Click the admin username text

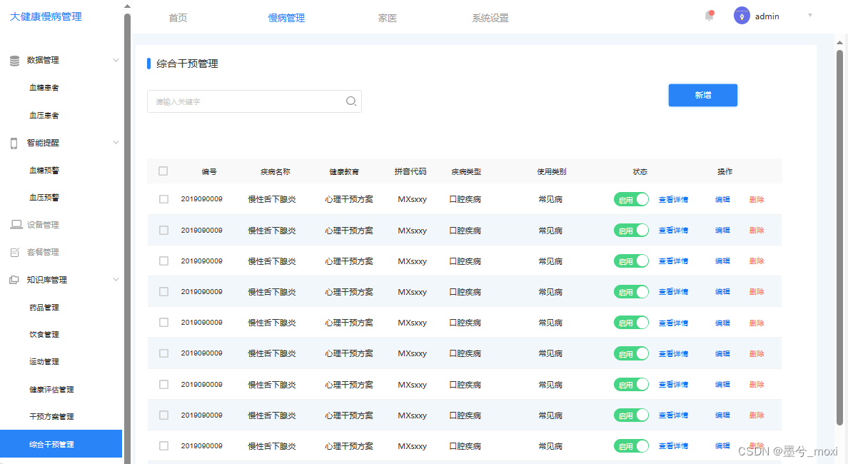click(x=767, y=16)
